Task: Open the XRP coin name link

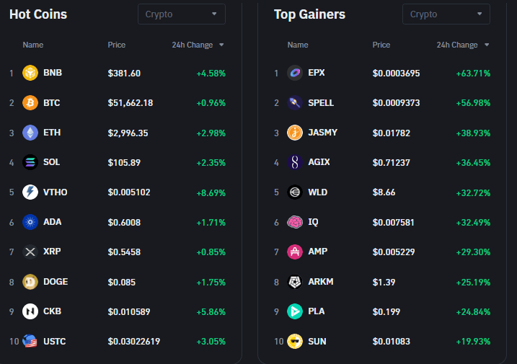Action: pyautogui.click(x=52, y=252)
